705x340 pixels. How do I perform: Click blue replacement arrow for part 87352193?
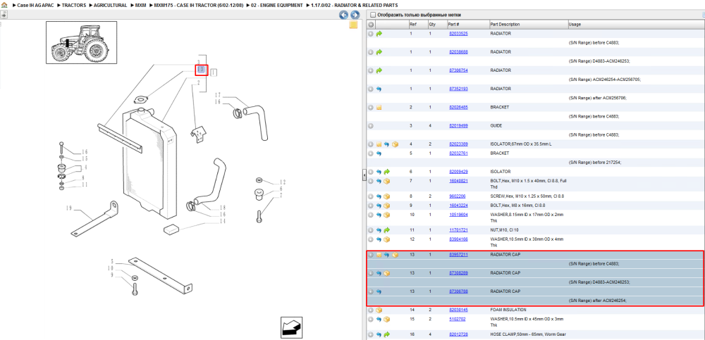(379, 89)
